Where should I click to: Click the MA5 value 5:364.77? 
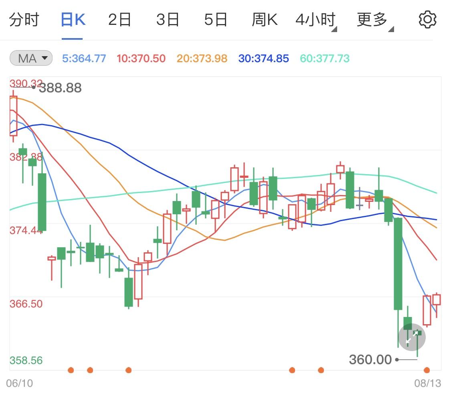[x=84, y=59]
